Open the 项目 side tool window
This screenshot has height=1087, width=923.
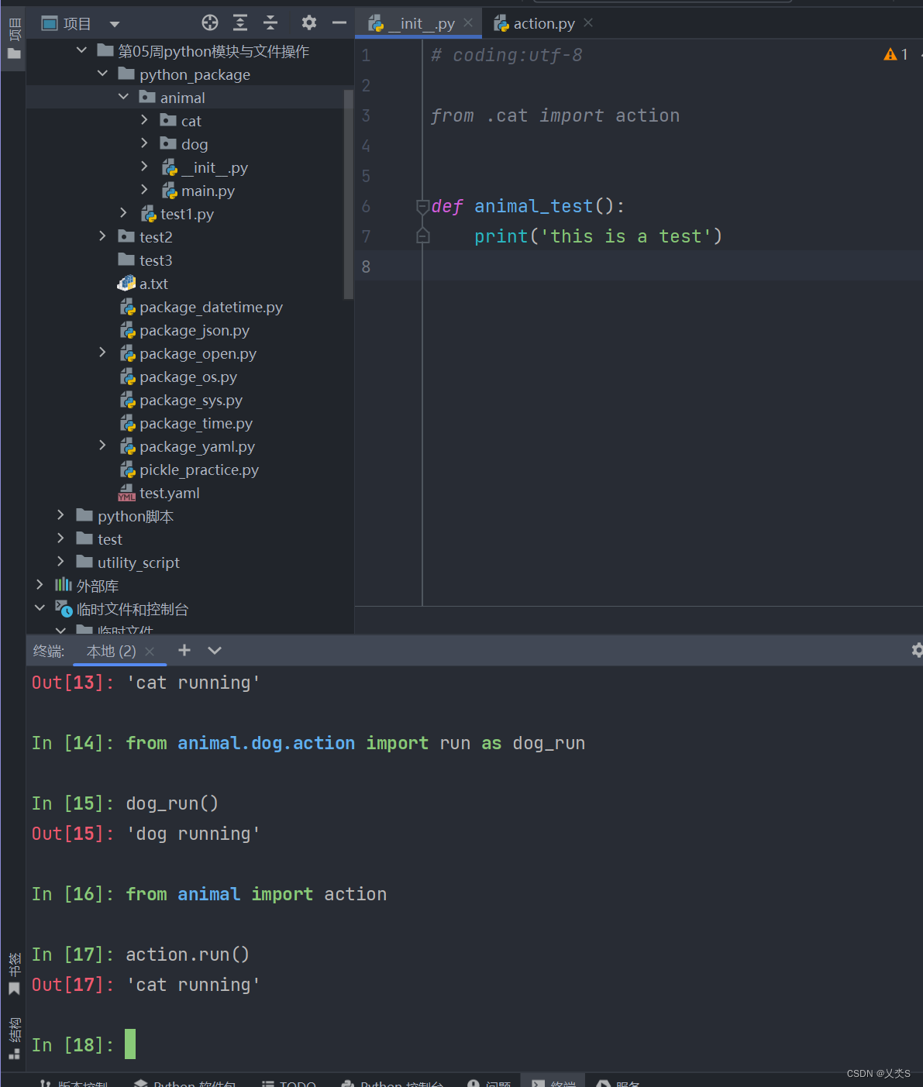click(13, 39)
